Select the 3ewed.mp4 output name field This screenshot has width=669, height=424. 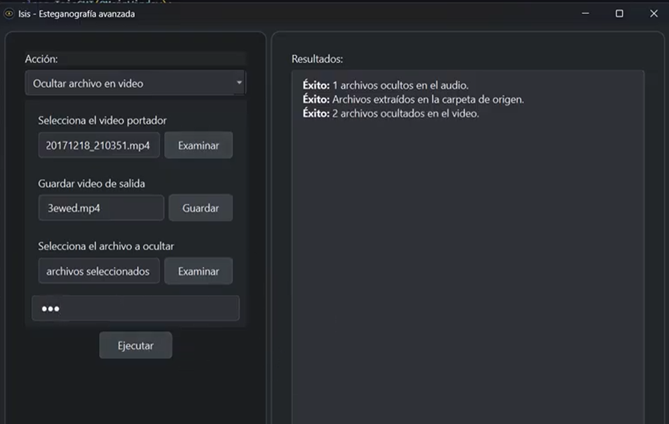(x=100, y=207)
